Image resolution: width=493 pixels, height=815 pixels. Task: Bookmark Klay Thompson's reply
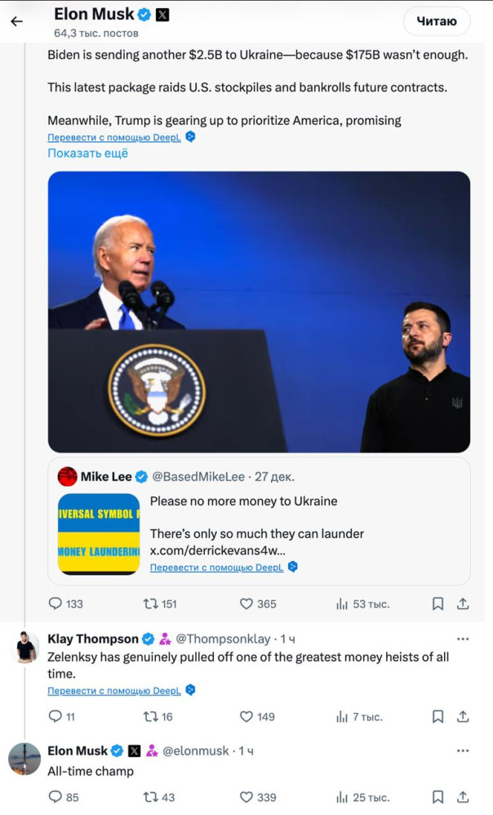437,716
